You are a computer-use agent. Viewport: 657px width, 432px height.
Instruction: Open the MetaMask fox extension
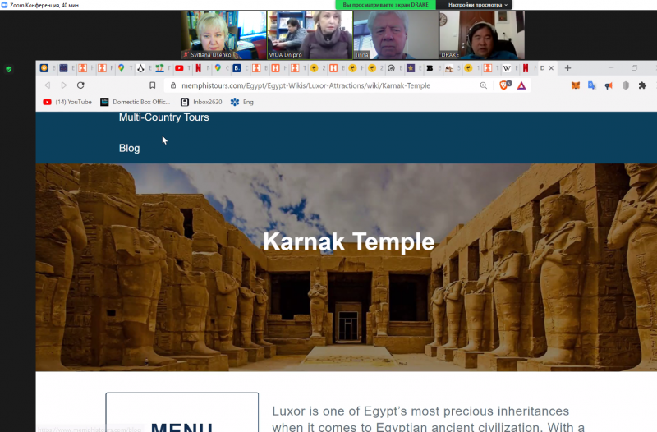click(576, 85)
